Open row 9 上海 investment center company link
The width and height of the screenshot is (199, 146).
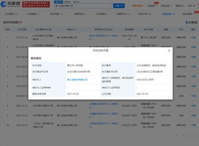104,115
